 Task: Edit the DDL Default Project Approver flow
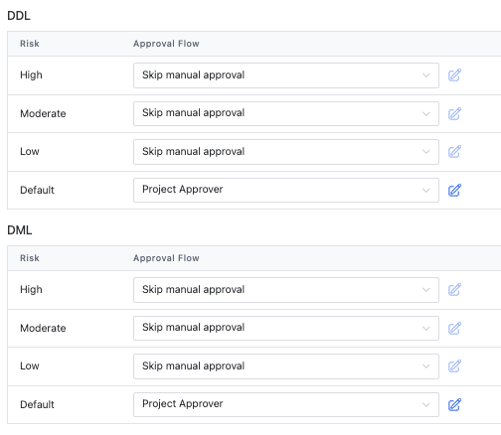coord(454,190)
